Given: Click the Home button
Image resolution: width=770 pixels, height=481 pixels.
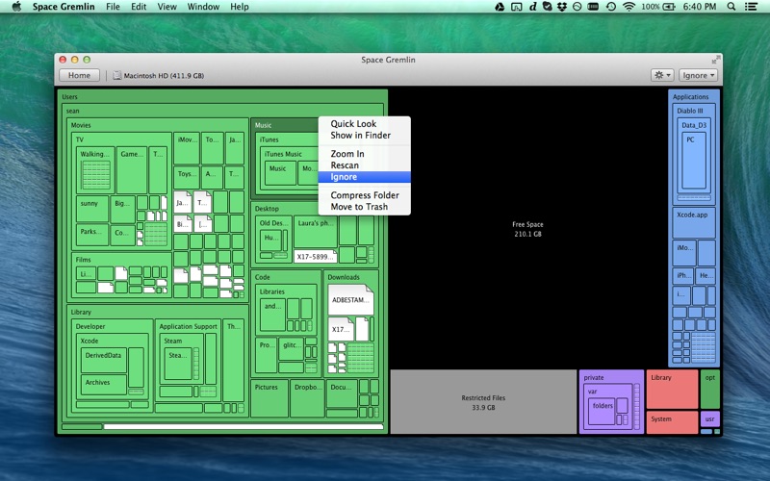Looking at the screenshot, I should 79,76.
